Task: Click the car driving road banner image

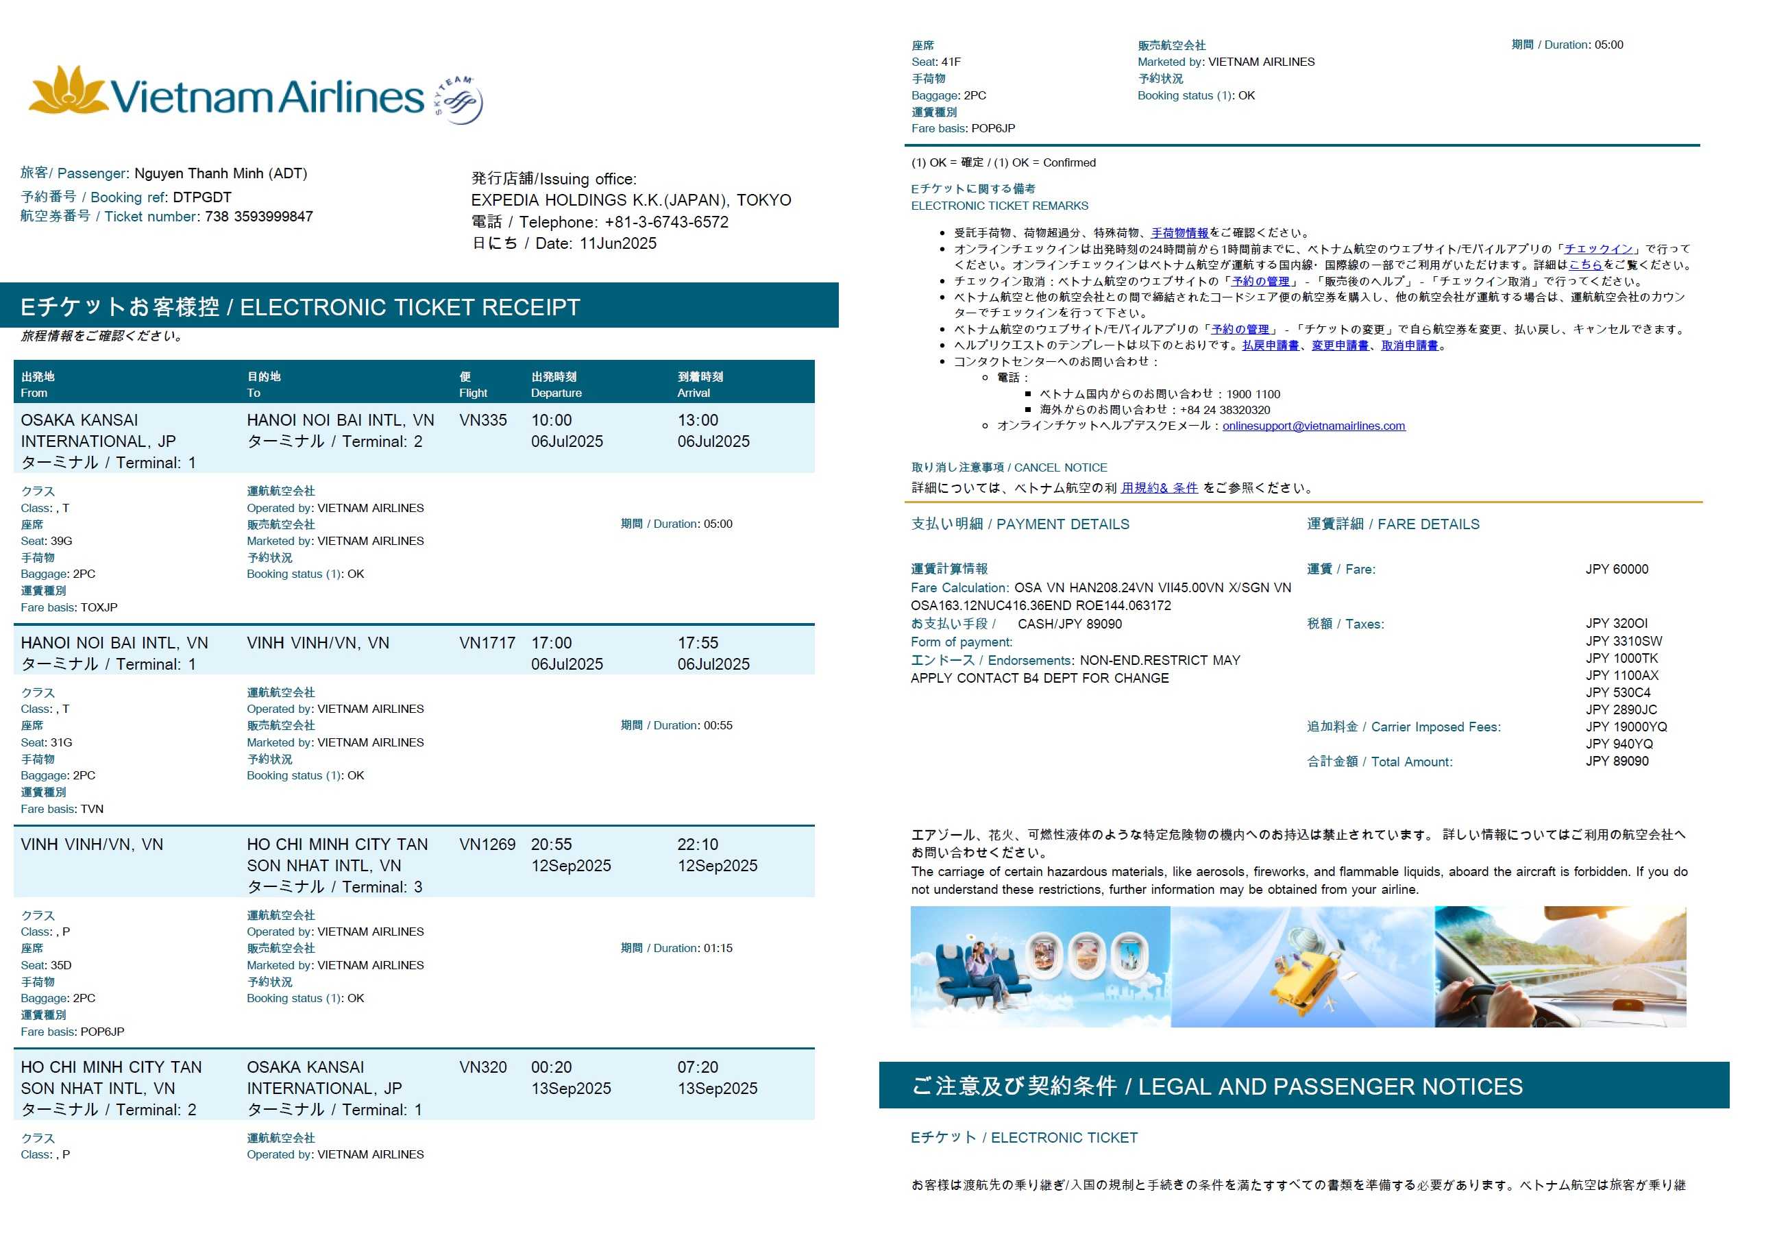Action: 1560,967
